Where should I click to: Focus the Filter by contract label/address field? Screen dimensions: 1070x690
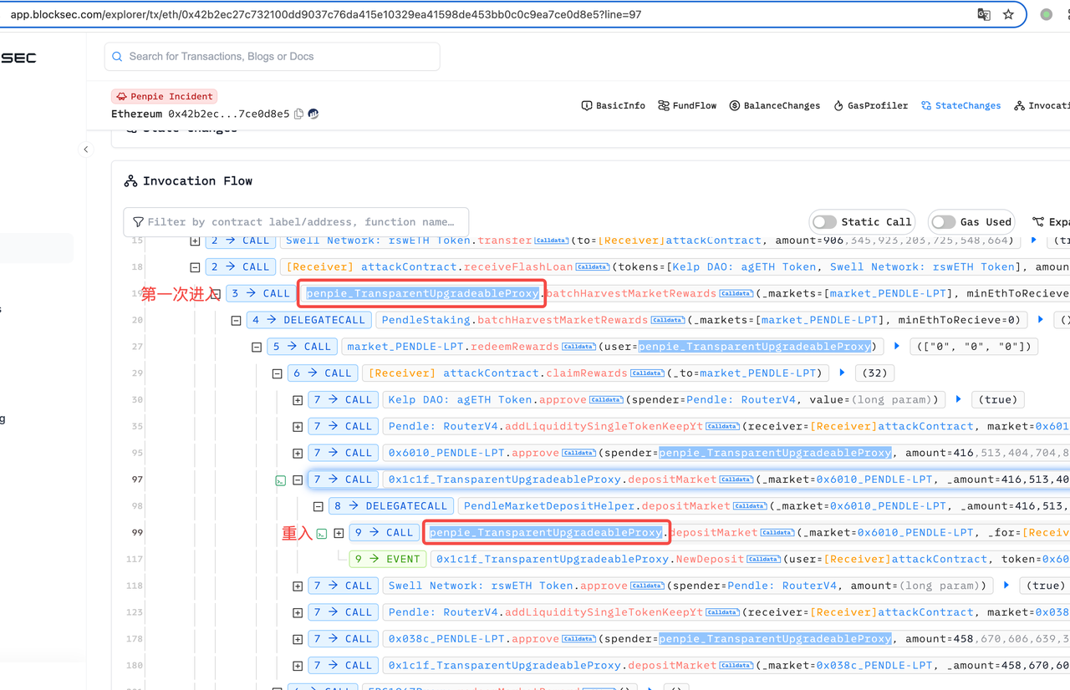pyautogui.click(x=296, y=222)
